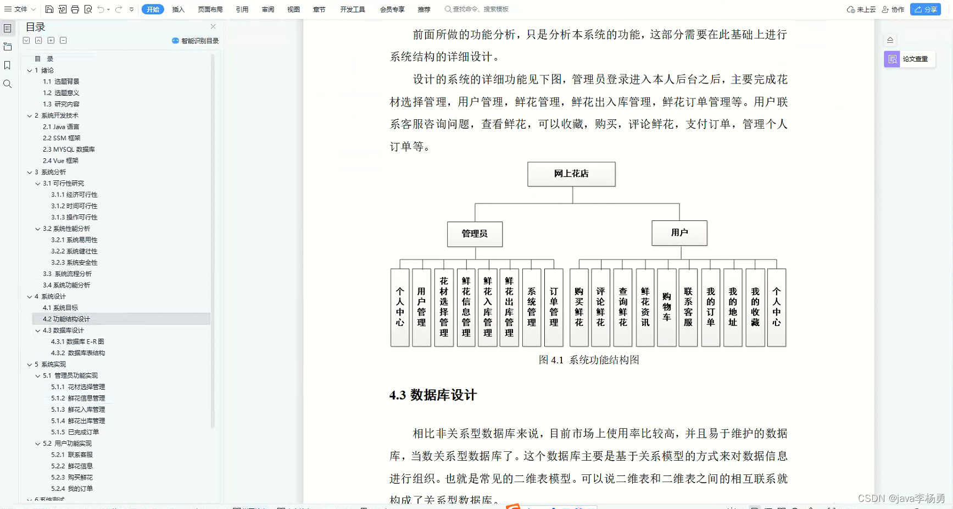The width and height of the screenshot is (953, 509).
Task: Open the 文件 dropdown arrow
Action: pos(34,9)
